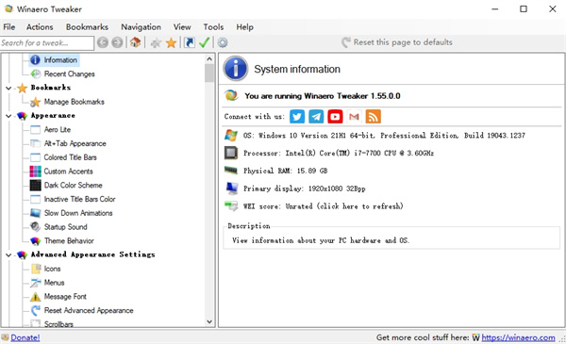
Task: Click the RAM memory stick icon
Action: tap(231, 171)
